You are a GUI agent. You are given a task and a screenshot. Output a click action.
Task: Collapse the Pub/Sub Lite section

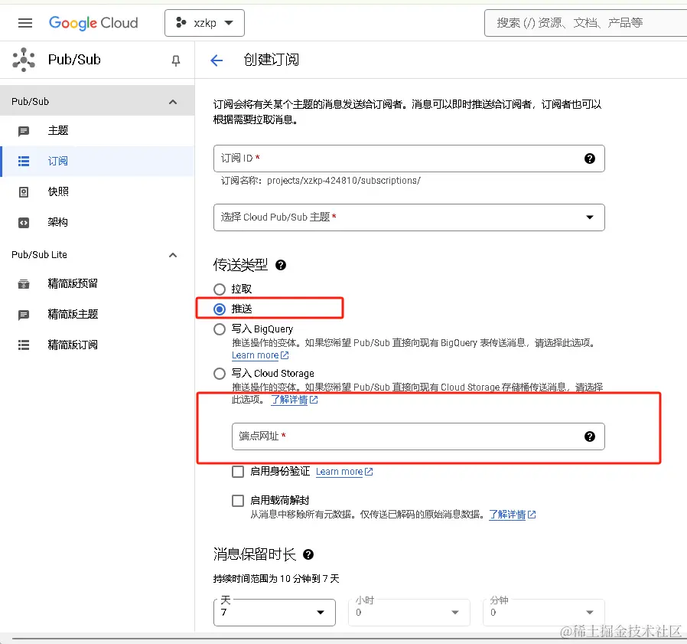173,255
